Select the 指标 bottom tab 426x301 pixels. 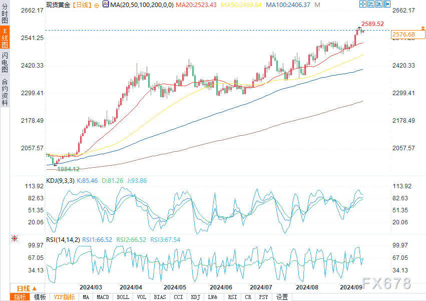(x=20, y=297)
